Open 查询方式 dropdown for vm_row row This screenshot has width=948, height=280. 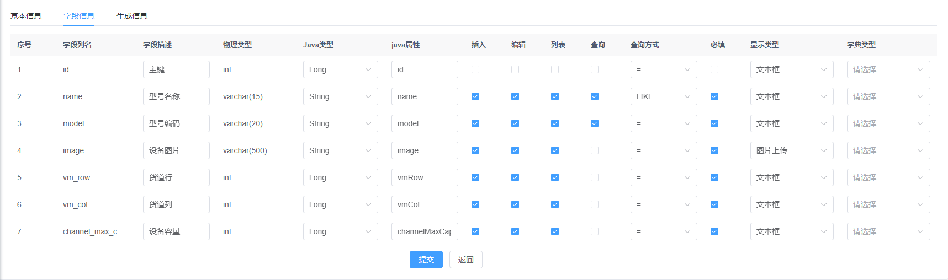point(664,177)
